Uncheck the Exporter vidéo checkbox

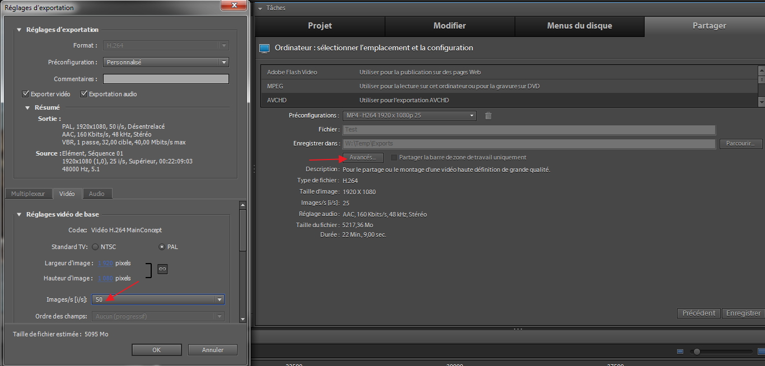tap(26, 94)
